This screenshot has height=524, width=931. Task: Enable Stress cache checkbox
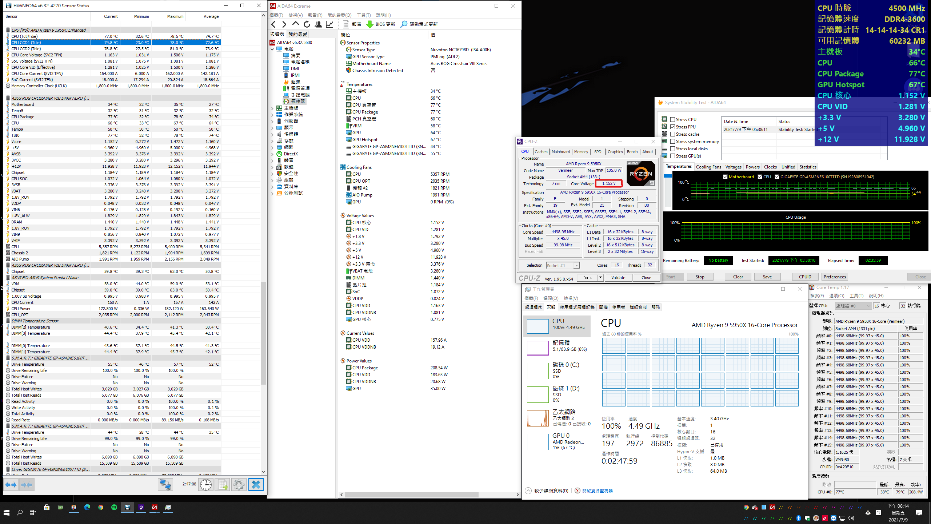click(673, 134)
